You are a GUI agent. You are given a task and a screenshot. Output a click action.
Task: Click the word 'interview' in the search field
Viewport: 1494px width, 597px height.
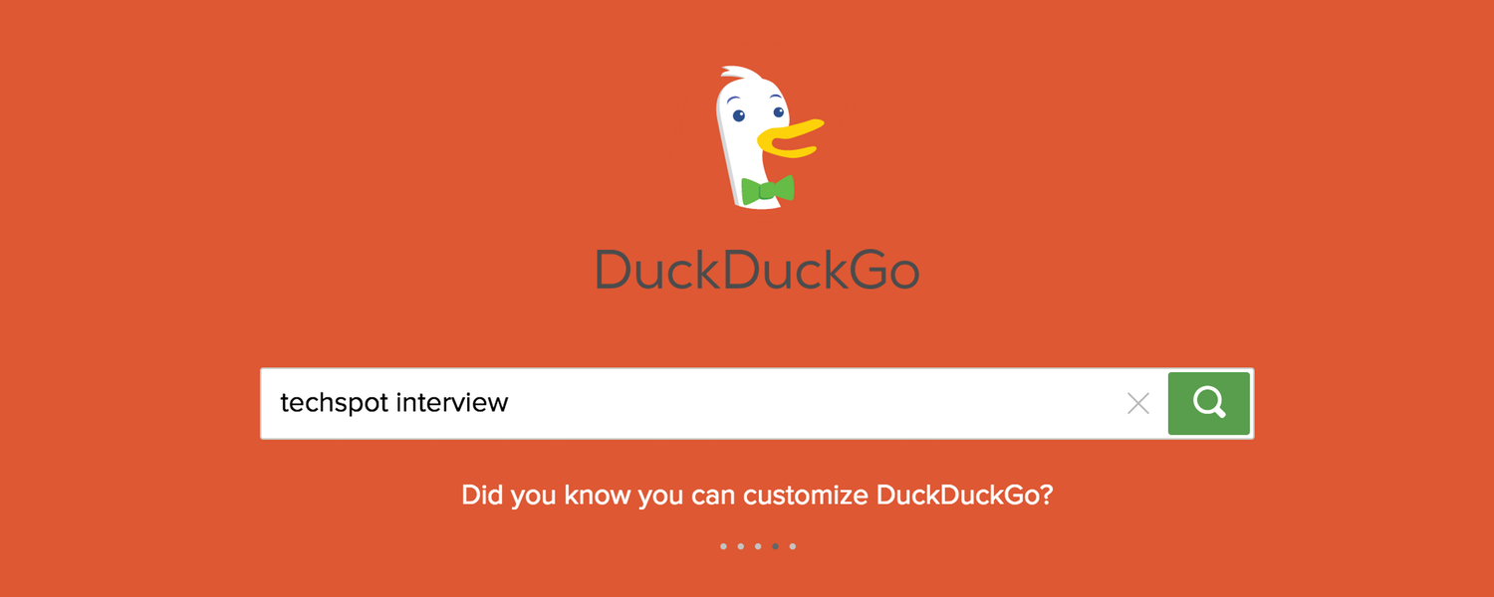(x=452, y=402)
